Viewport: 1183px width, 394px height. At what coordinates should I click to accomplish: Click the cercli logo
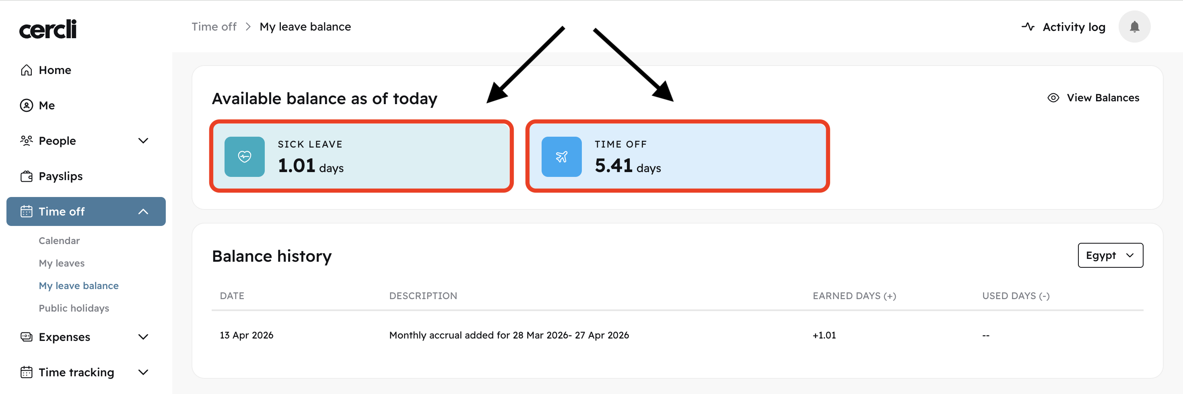point(48,29)
